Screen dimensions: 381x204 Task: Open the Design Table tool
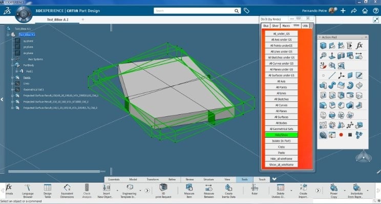click(x=48, y=190)
